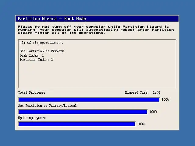Click the Updating system progress bar
Screen dimensions: 195x146
click(77, 124)
